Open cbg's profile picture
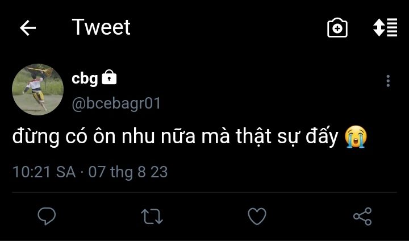Image resolution: width=409 pixels, height=241 pixels. click(x=37, y=89)
